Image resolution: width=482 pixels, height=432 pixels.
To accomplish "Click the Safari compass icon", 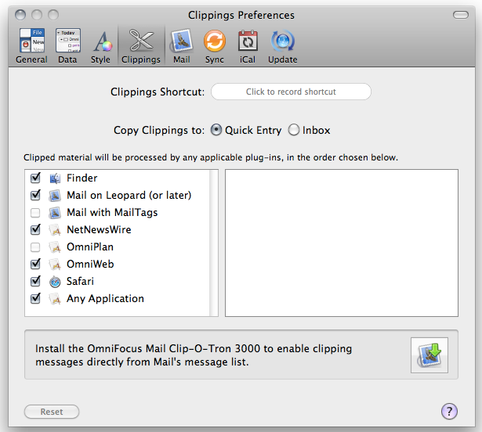I will tap(55, 282).
